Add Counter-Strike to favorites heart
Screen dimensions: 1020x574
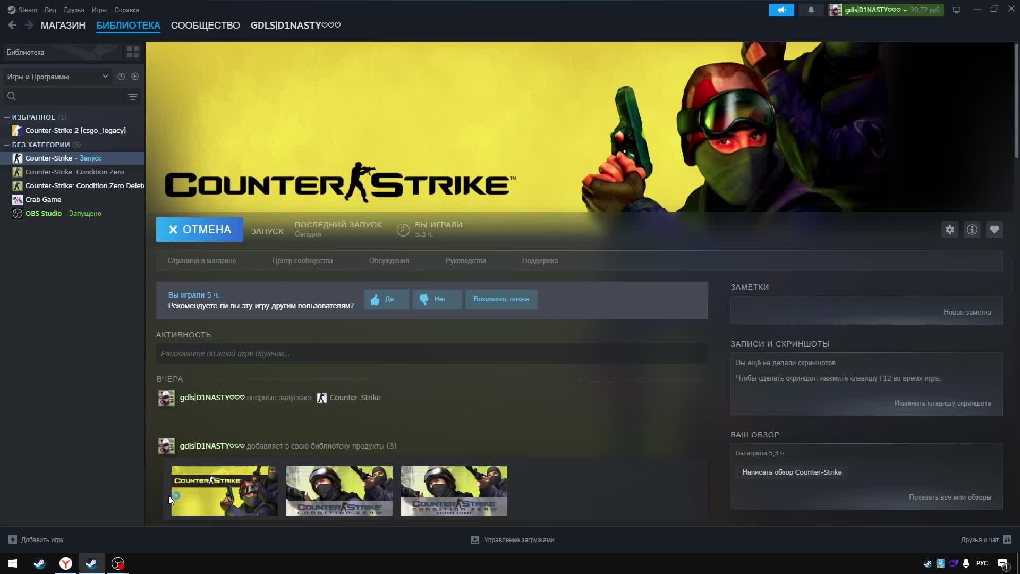[x=994, y=230]
